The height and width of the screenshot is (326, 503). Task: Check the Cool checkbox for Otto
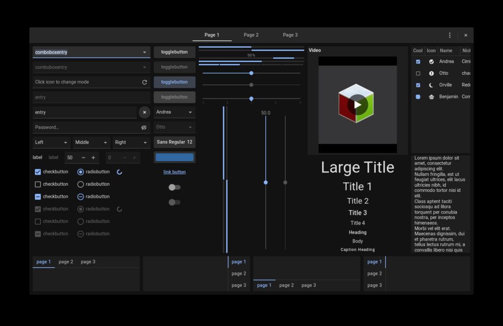(418, 74)
